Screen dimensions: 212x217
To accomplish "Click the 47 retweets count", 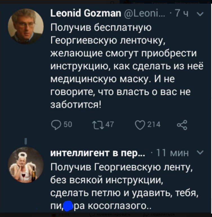I will (x=110, y=124).
